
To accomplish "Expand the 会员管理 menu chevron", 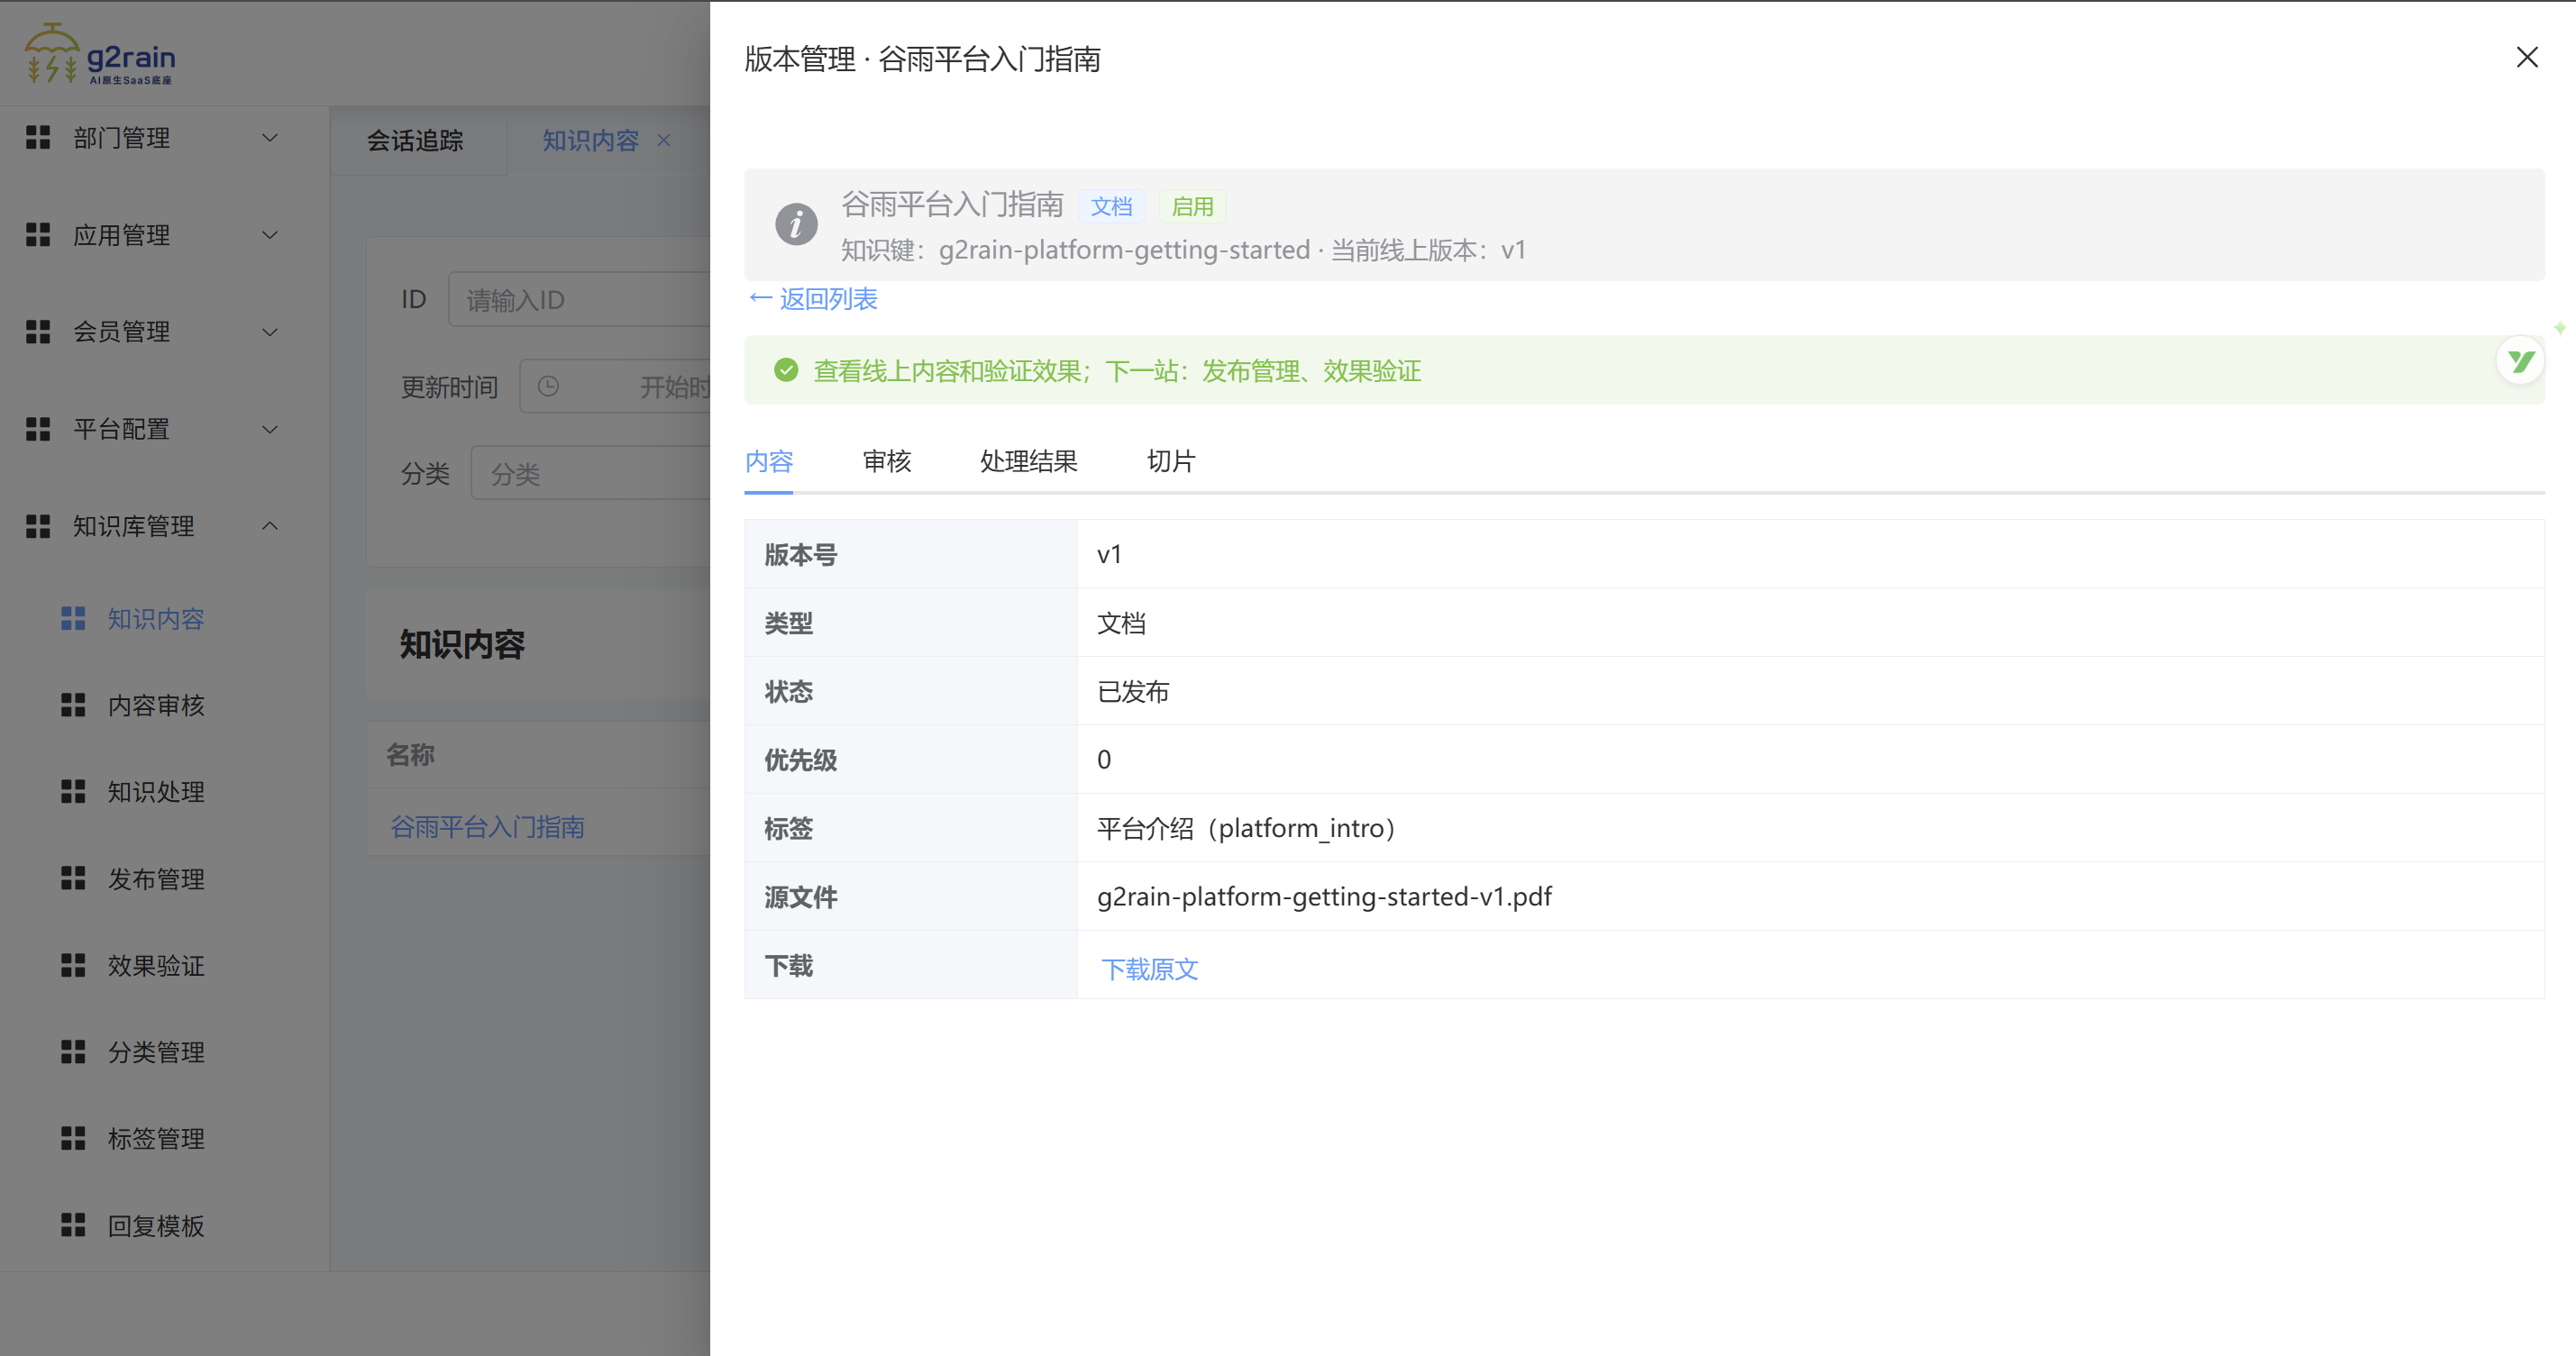I will click(x=270, y=332).
